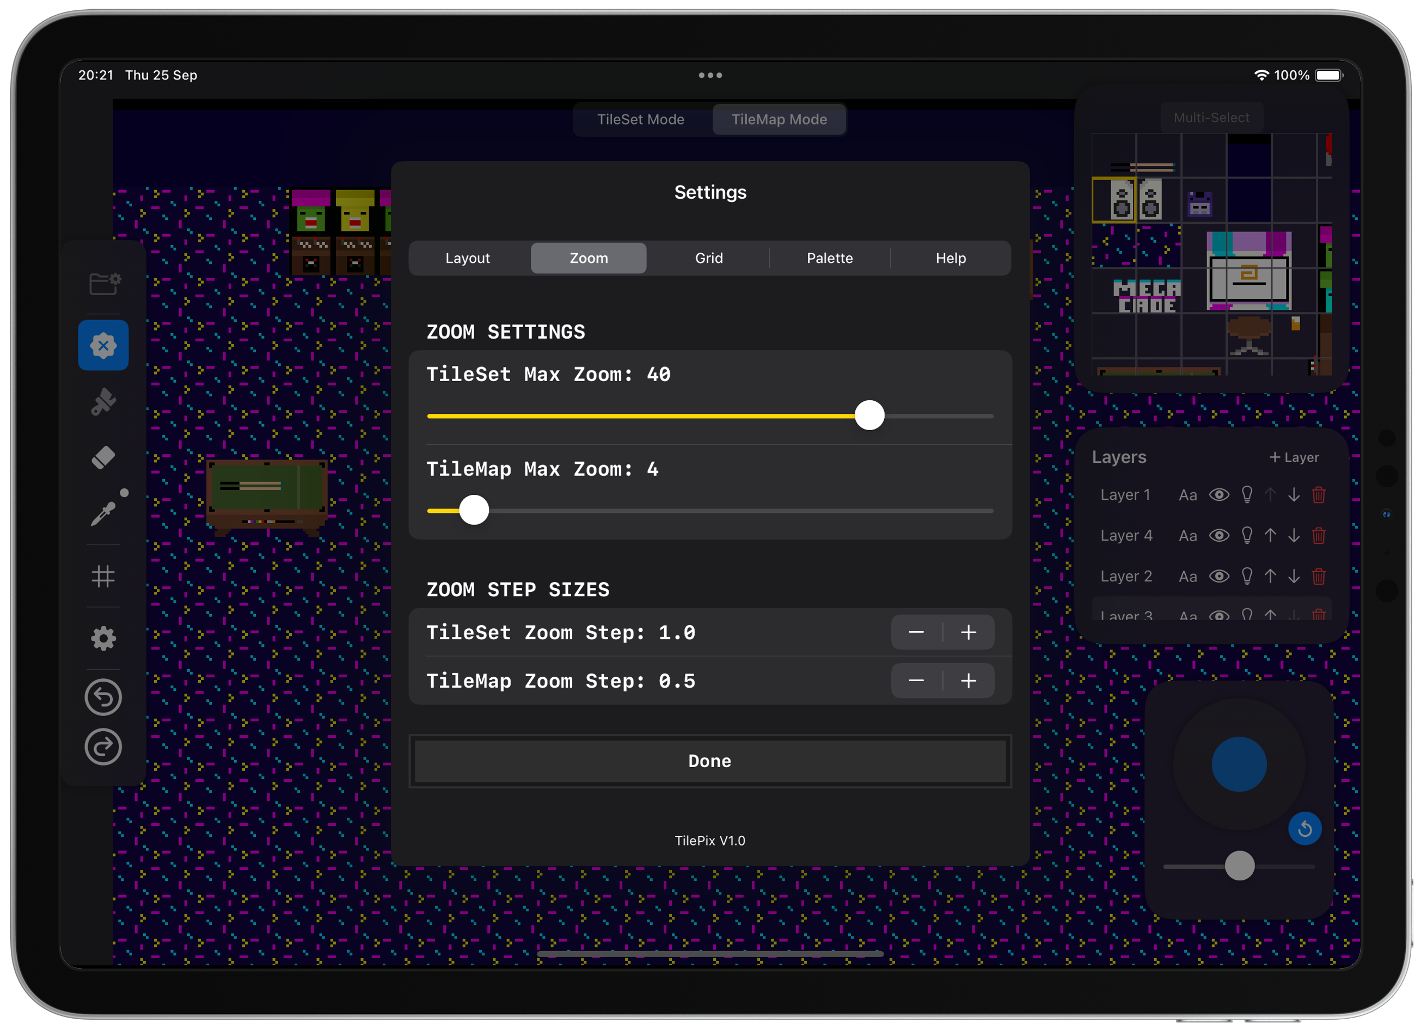Select the paint brush tool in the sidebar

pyautogui.click(x=103, y=402)
